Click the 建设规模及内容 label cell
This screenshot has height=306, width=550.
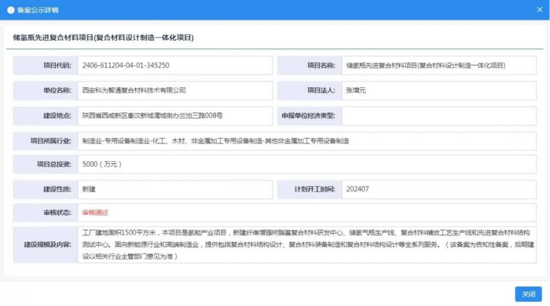pyautogui.click(x=45, y=244)
